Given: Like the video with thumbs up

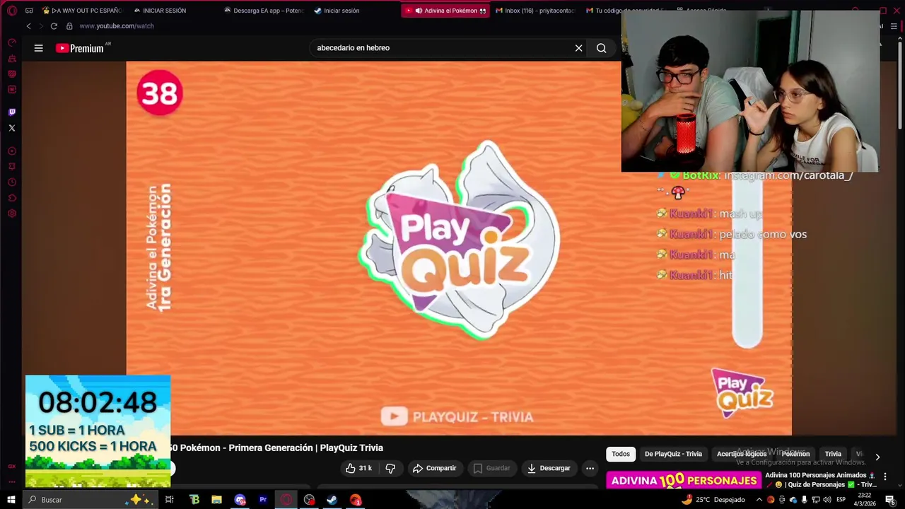Looking at the screenshot, I should click(358, 468).
